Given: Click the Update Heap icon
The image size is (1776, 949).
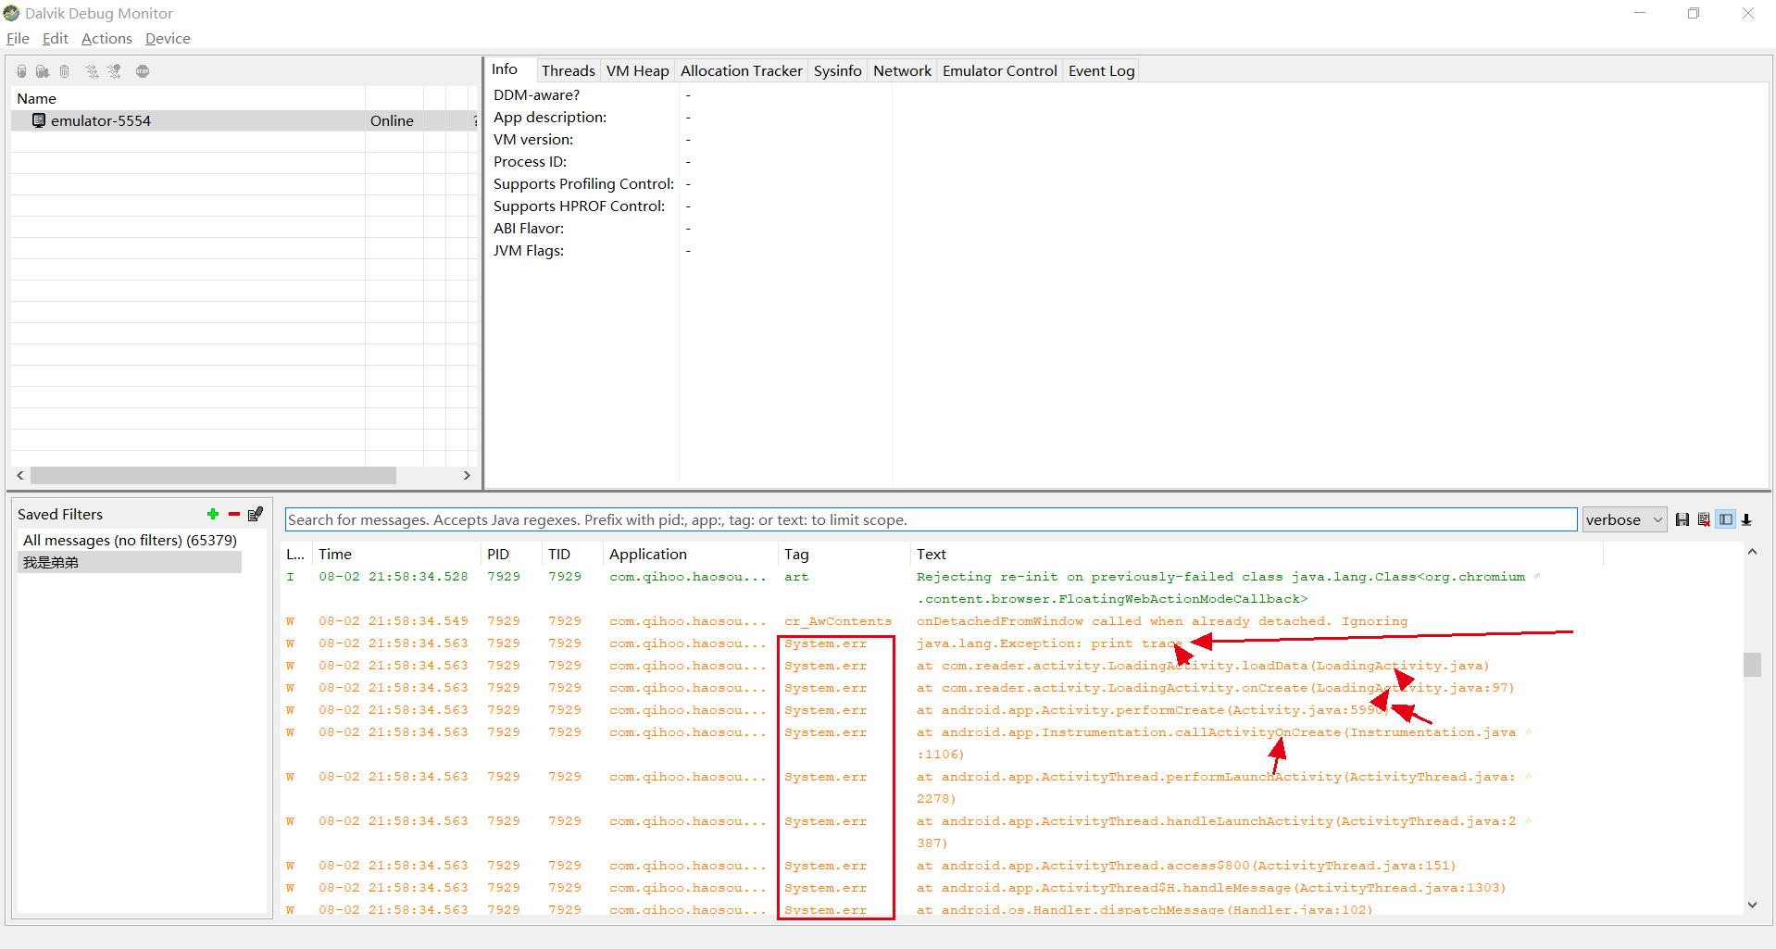Looking at the screenshot, I should pyautogui.click(x=21, y=71).
